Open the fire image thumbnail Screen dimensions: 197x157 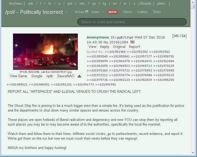45,51
